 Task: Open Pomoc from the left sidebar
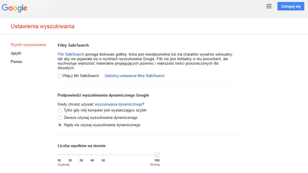16,61
